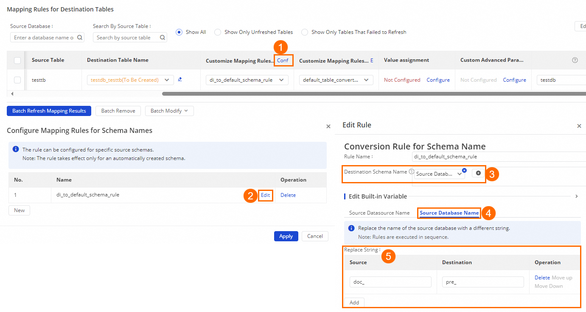The height and width of the screenshot is (312, 586).
Task: Open the Source Datab... variable dropdown
Action: pyautogui.click(x=439, y=174)
